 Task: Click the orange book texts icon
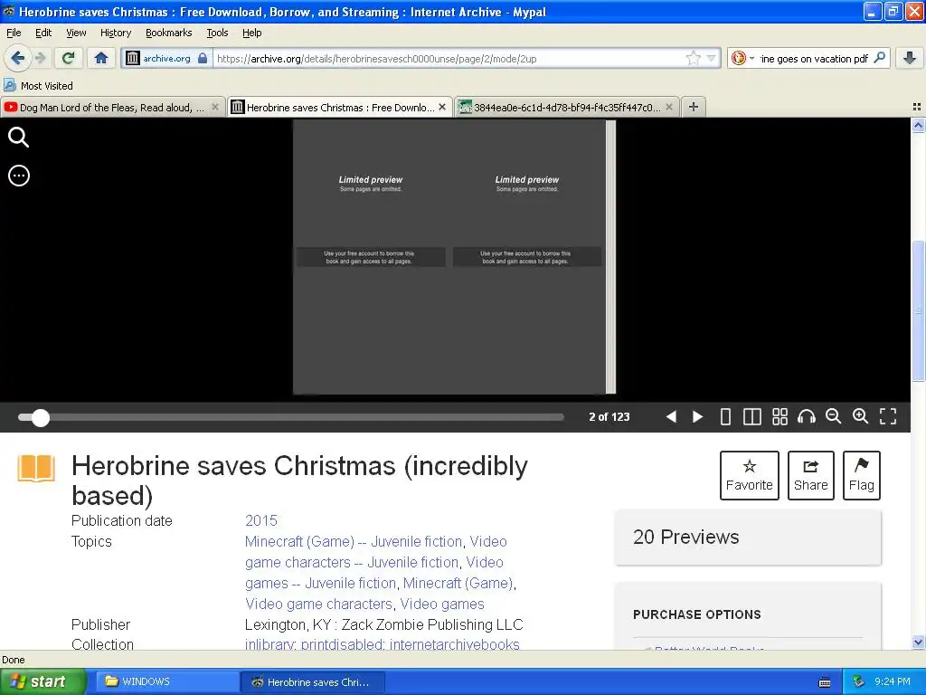coord(36,469)
